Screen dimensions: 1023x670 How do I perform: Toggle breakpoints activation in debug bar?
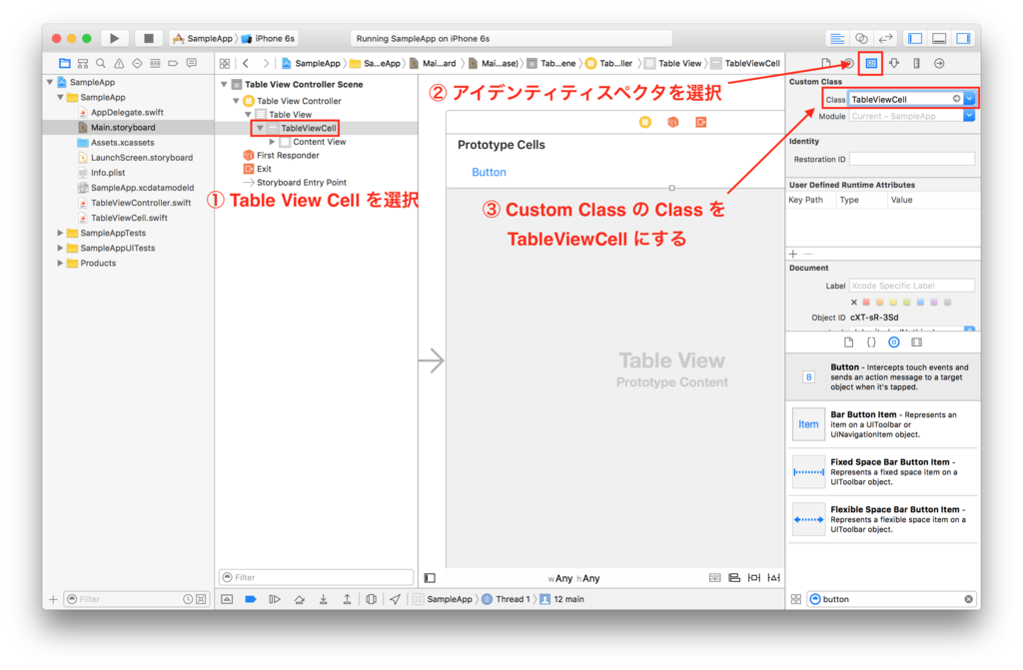[x=251, y=599]
